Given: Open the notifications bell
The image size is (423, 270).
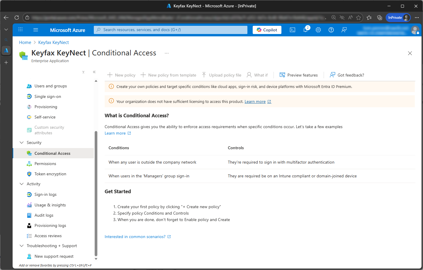Looking at the screenshot, I should tap(305, 30).
